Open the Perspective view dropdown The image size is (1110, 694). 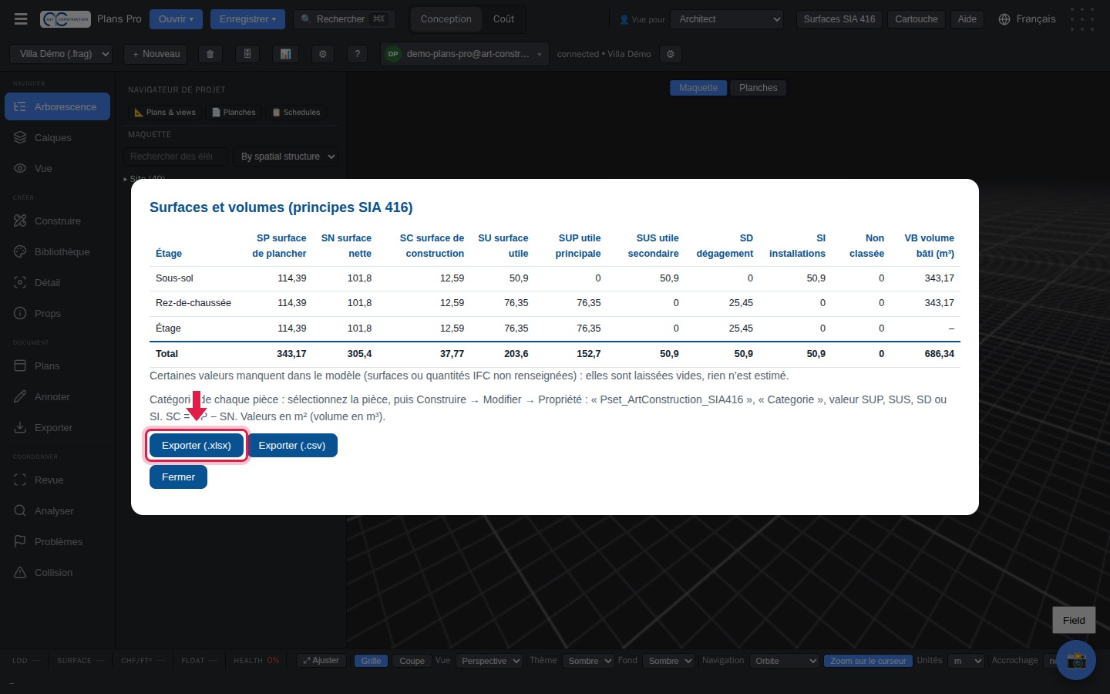click(x=489, y=661)
